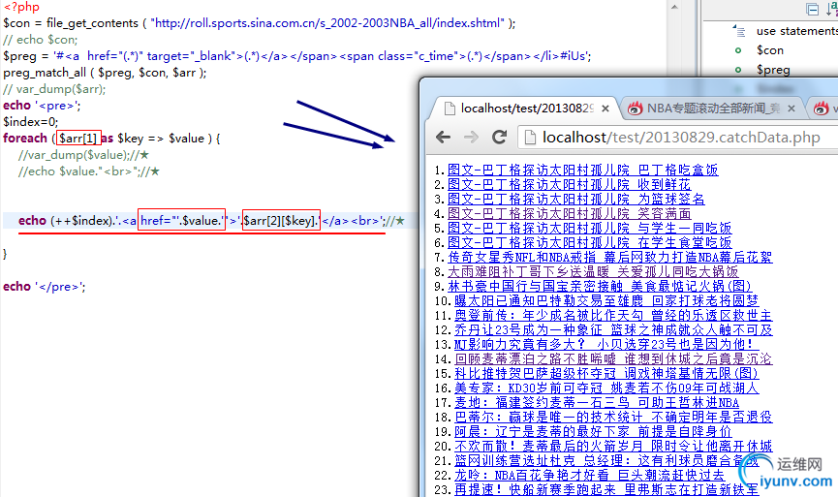This screenshot has width=838, height=497.
Task: Open link 19 阿晨：辽宁是麦蒂的最好下家
Action: 593,431
